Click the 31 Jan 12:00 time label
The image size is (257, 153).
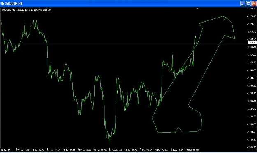tap(131, 150)
